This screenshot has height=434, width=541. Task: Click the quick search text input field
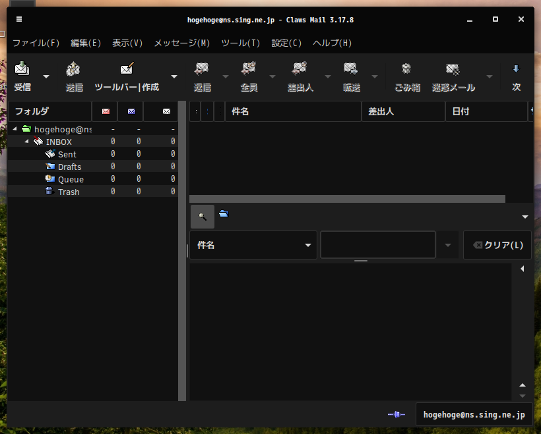tap(378, 245)
